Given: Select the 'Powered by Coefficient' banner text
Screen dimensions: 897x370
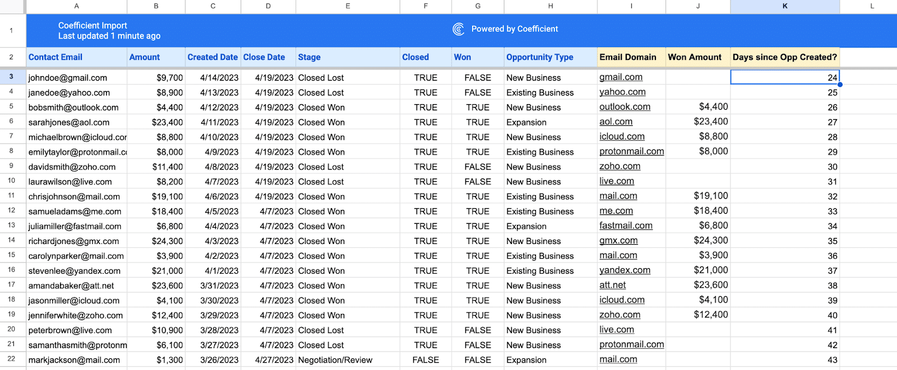Looking at the screenshot, I should (515, 29).
